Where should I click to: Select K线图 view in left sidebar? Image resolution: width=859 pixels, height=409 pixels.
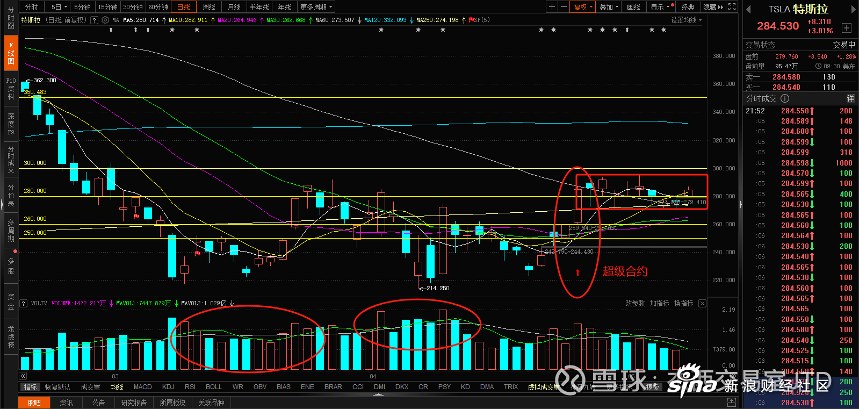pos(11,53)
